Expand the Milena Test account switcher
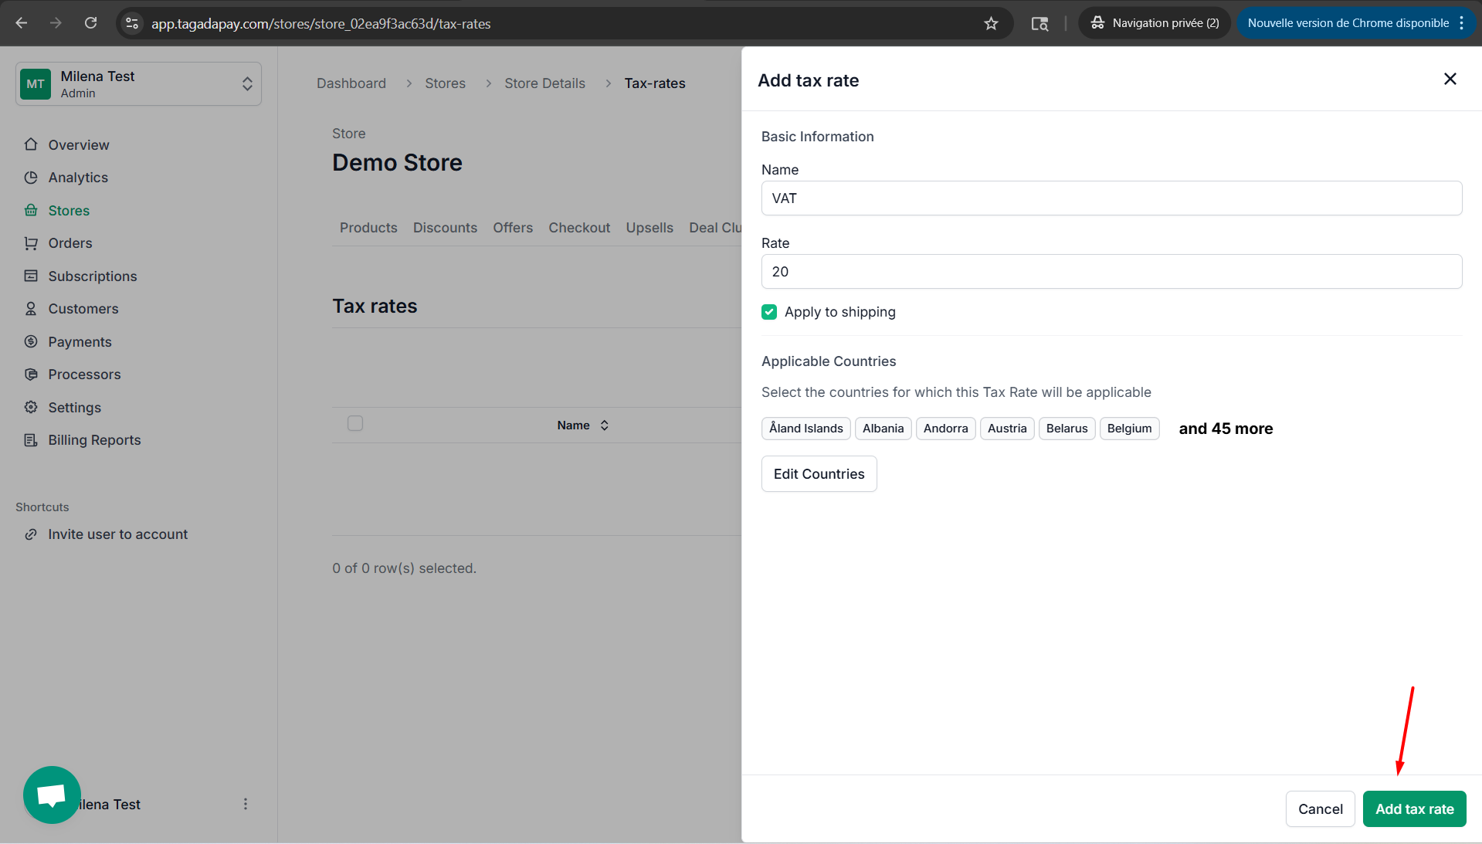1482x844 pixels. pyautogui.click(x=138, y=84)
